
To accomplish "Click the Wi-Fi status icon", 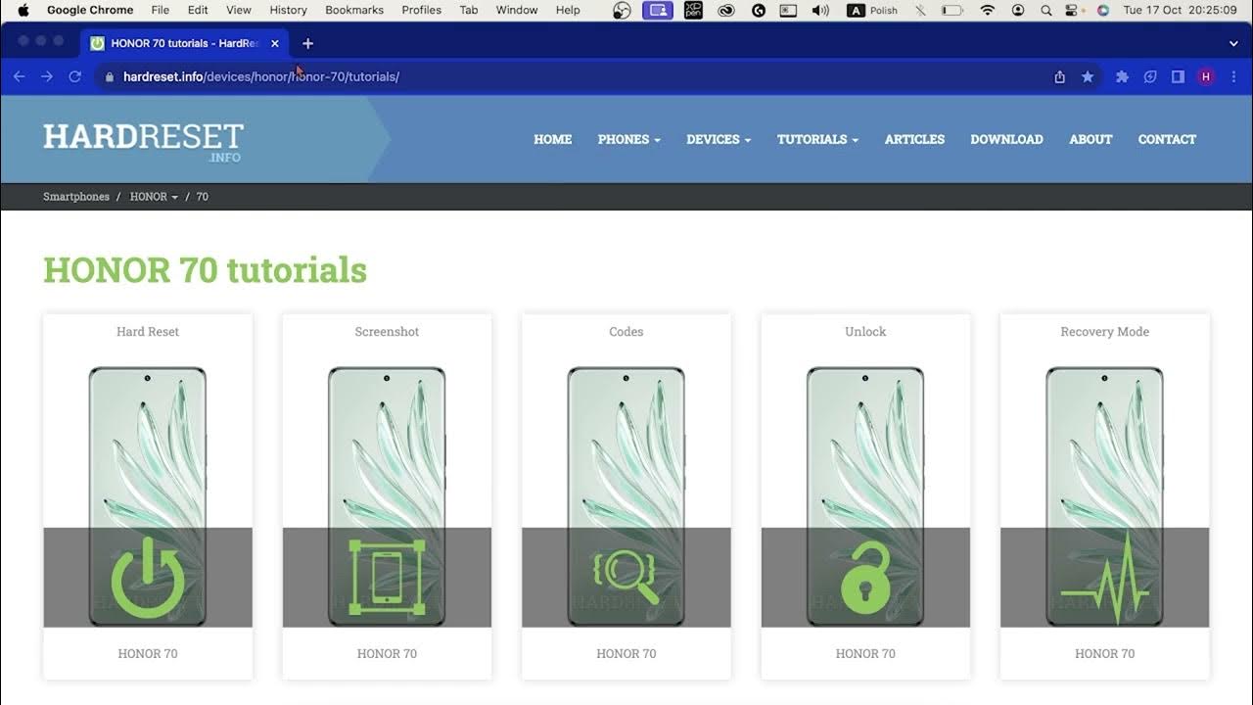I will (988, 10).
